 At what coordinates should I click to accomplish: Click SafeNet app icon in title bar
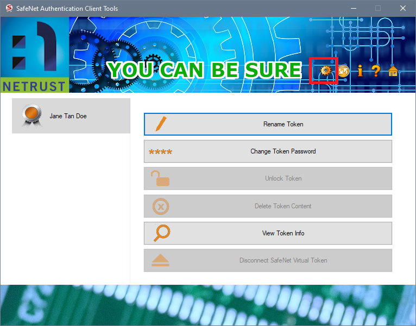coord(9,8)
